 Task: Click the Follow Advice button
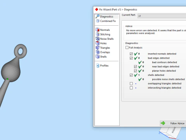(173, 123)
